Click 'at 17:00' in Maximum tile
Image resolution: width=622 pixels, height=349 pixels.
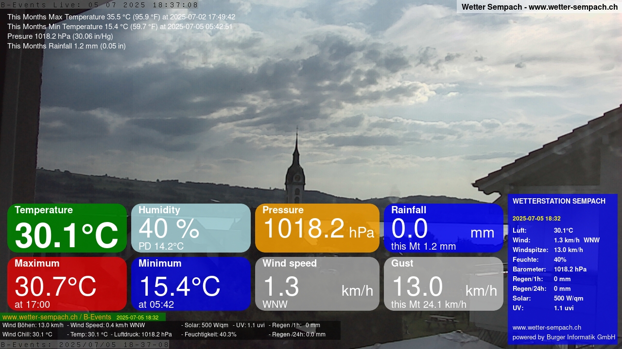click(32, 304)
